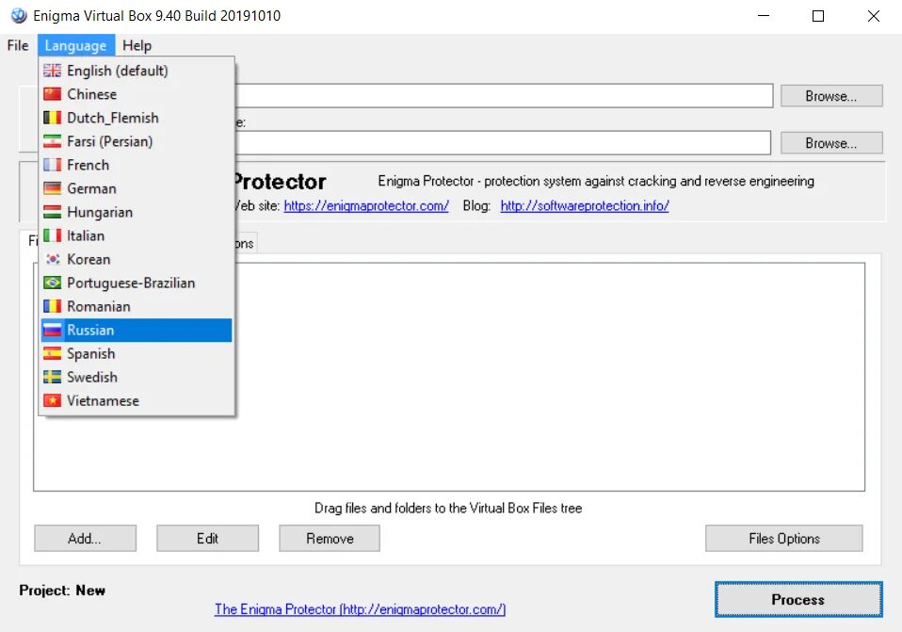902x632 pixels.
Task: Click the Hungarian flag icon
Action: pos(52,212)
